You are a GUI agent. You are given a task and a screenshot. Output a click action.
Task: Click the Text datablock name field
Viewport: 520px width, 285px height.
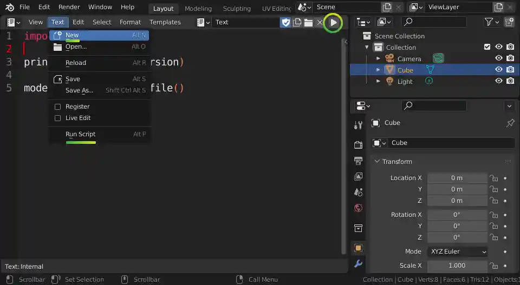246,22
